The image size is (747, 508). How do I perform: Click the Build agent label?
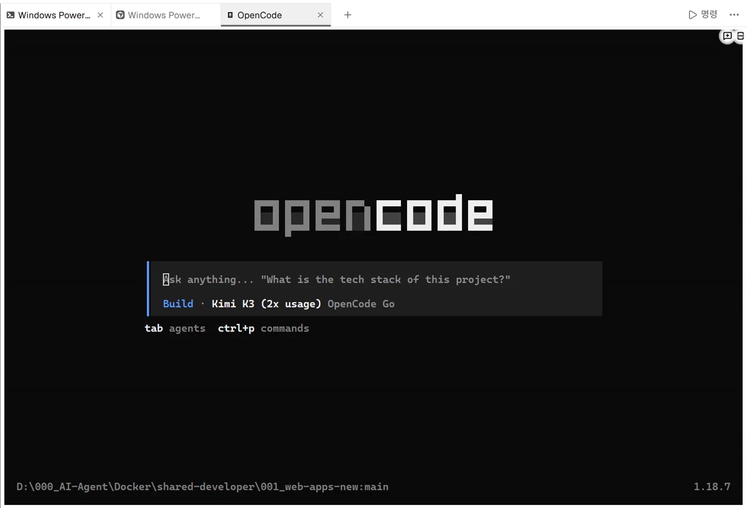pos(178,304)
